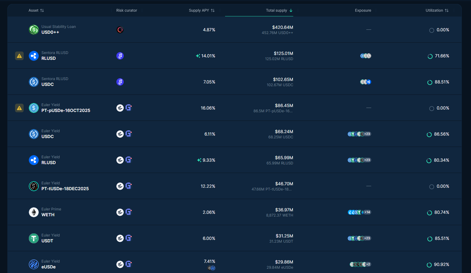Click the Usual Stability Loan risk curator icon
Image resolution: width=471 pixels, height=273 pixels.
120,30
